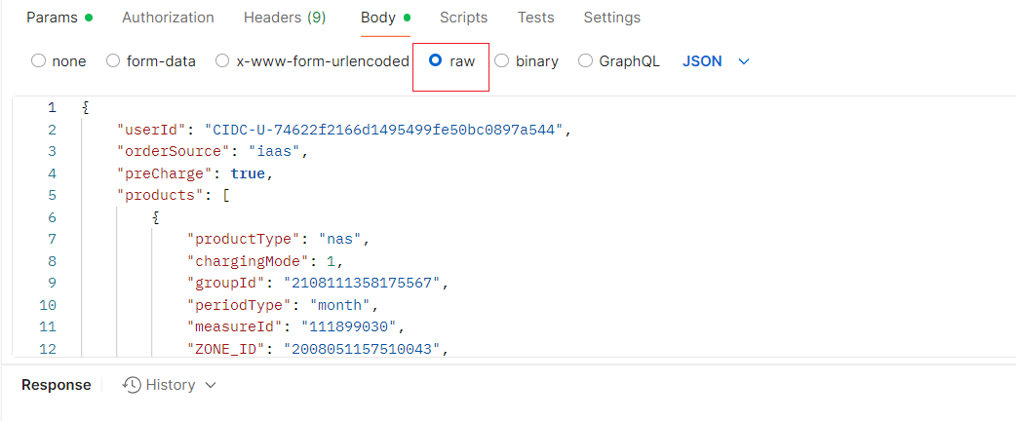Open the Tests tab
This screenshot has width=1016, height=421.
click(x=535, y=18)
